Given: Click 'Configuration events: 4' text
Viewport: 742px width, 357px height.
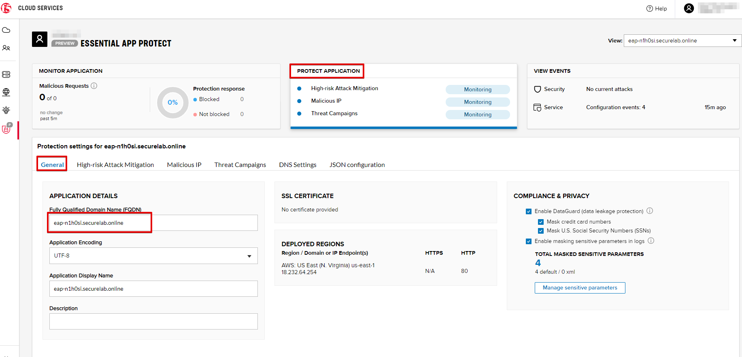Looking at the screenshot, I should coord(616,107).
